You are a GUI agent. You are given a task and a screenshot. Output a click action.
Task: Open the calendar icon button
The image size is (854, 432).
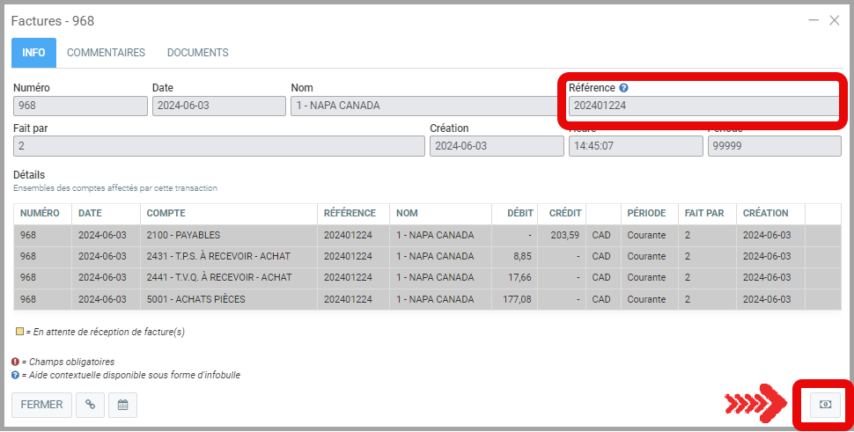pyautogui.click(x=123, y=405)
